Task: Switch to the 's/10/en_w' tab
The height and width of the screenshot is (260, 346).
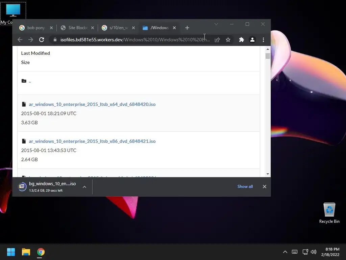Action: (118, 28)
